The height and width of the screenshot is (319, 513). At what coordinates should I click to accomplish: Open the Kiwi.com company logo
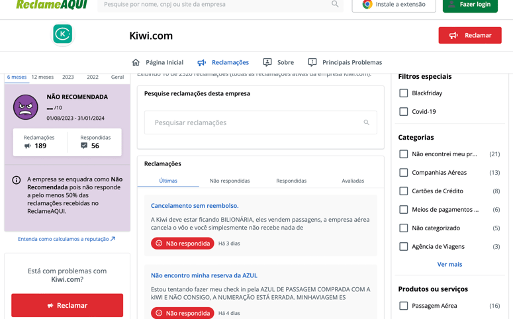tap(63, 34)
